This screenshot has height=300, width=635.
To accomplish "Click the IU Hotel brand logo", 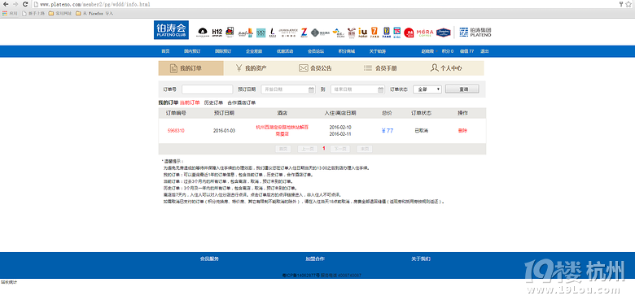I will [362, 33].
